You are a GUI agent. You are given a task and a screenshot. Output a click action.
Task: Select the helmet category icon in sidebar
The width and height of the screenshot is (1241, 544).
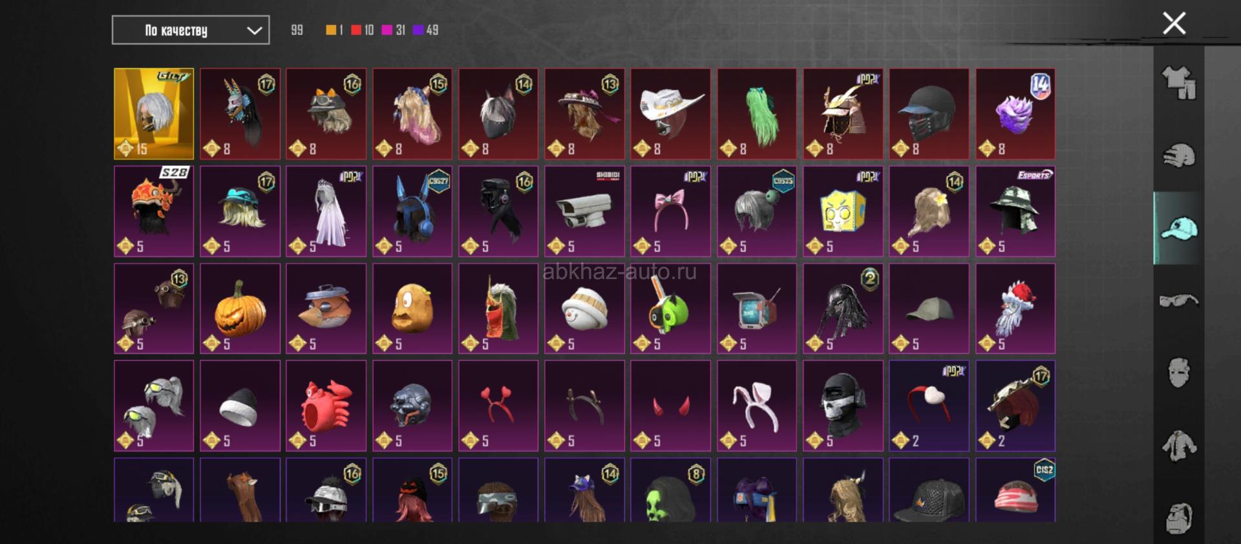[1179, 156]
